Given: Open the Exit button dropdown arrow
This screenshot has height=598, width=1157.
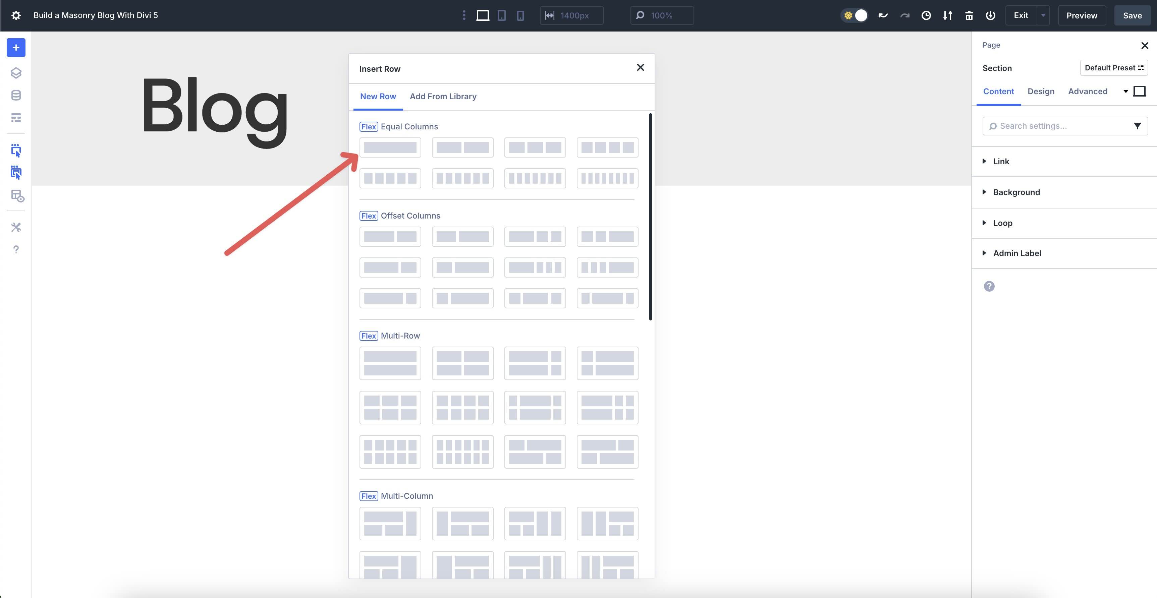Looking at the screenshot, I should pyautogui.click(x=1043, y=15).
